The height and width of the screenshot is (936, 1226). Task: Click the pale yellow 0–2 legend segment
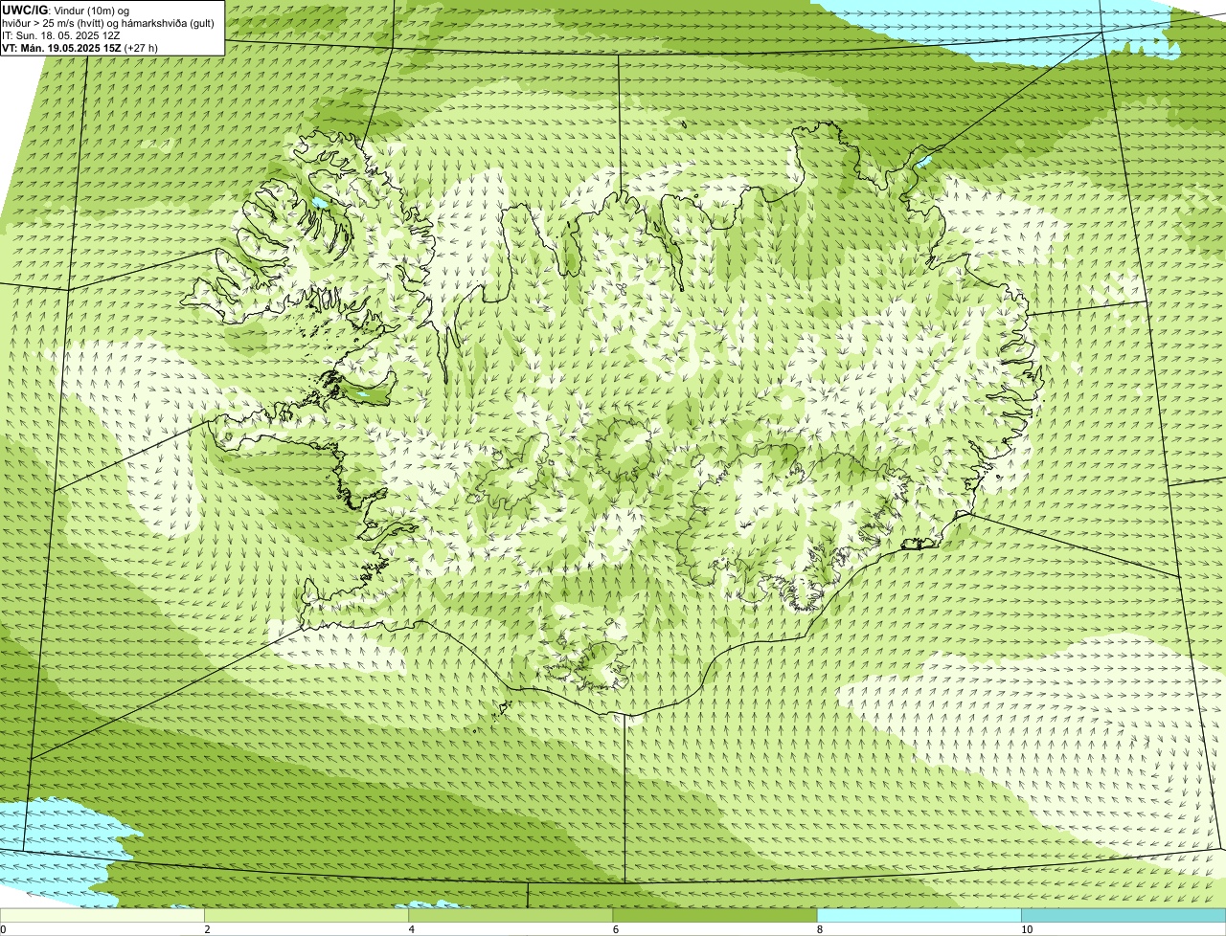pos(102,915)
